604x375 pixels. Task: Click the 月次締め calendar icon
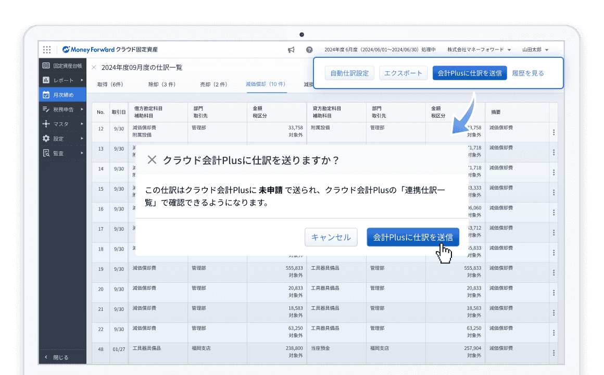[x=46, y=95]
